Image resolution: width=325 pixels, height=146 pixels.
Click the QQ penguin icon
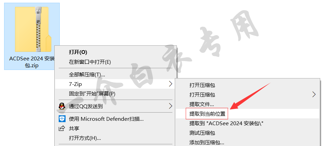click(62, 106)
